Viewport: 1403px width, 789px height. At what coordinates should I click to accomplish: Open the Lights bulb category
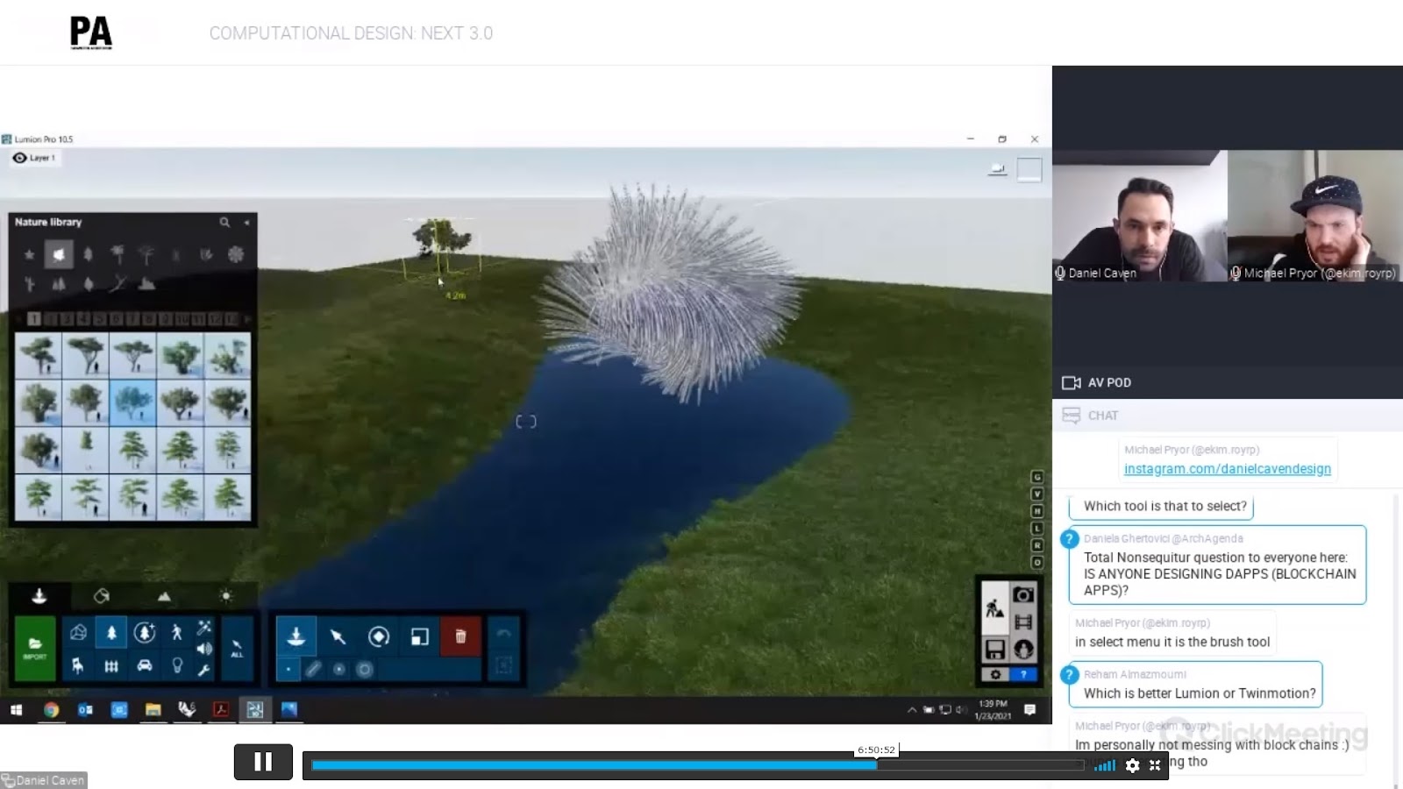(x=177, y=666)
